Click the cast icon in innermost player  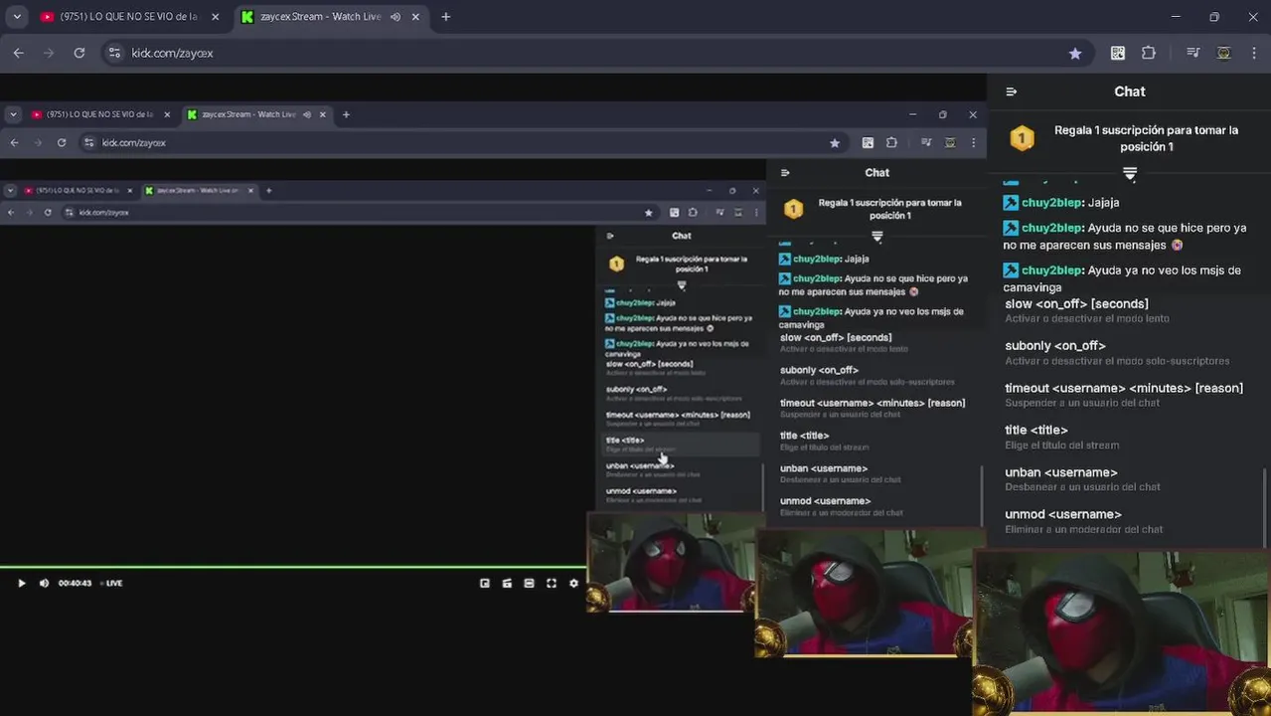tap(507, 583)
